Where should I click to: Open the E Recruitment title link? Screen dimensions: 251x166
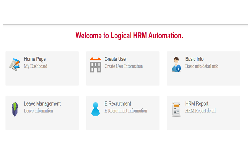[x=118, y=104]
